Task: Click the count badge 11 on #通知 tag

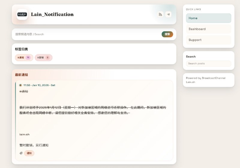Action: (28, 58)
